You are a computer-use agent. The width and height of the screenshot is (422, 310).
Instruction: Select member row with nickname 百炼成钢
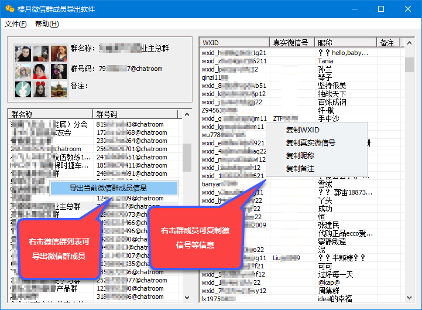click(302, 102)
